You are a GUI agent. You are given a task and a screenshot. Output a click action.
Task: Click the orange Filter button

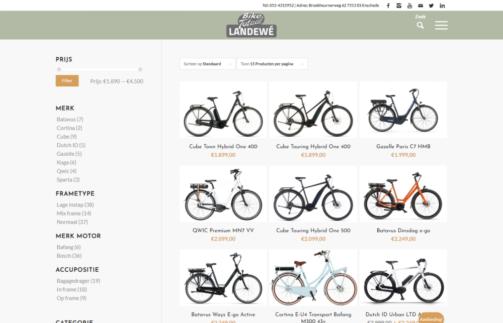(x=67, y=81)
